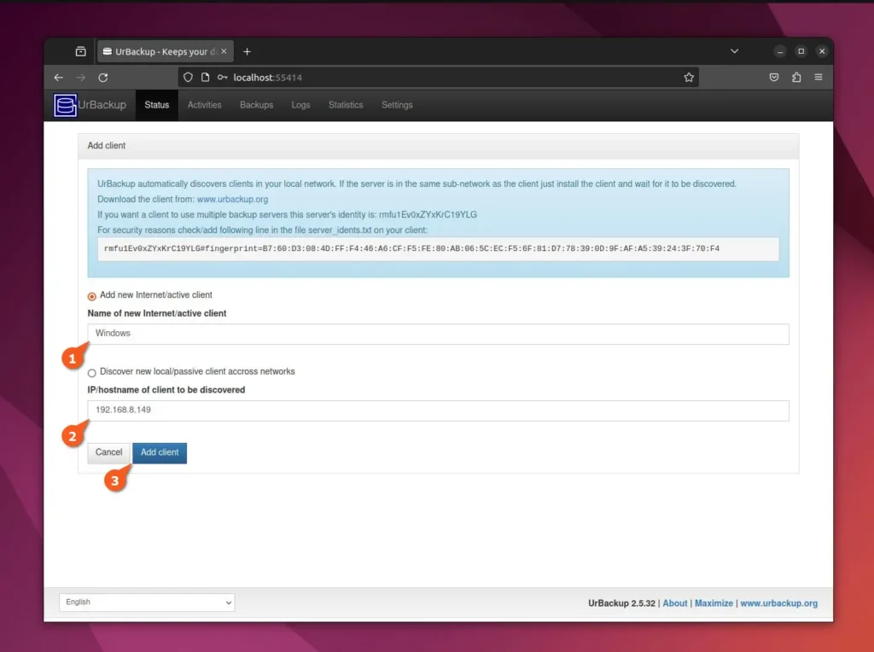Close the browser window

(822, 51)
